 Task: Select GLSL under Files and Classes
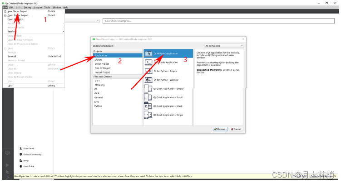(118, 93)
